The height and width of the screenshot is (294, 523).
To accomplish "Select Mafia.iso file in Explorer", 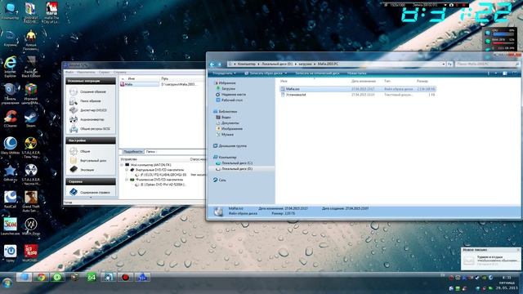I will (x=358, y=89).
